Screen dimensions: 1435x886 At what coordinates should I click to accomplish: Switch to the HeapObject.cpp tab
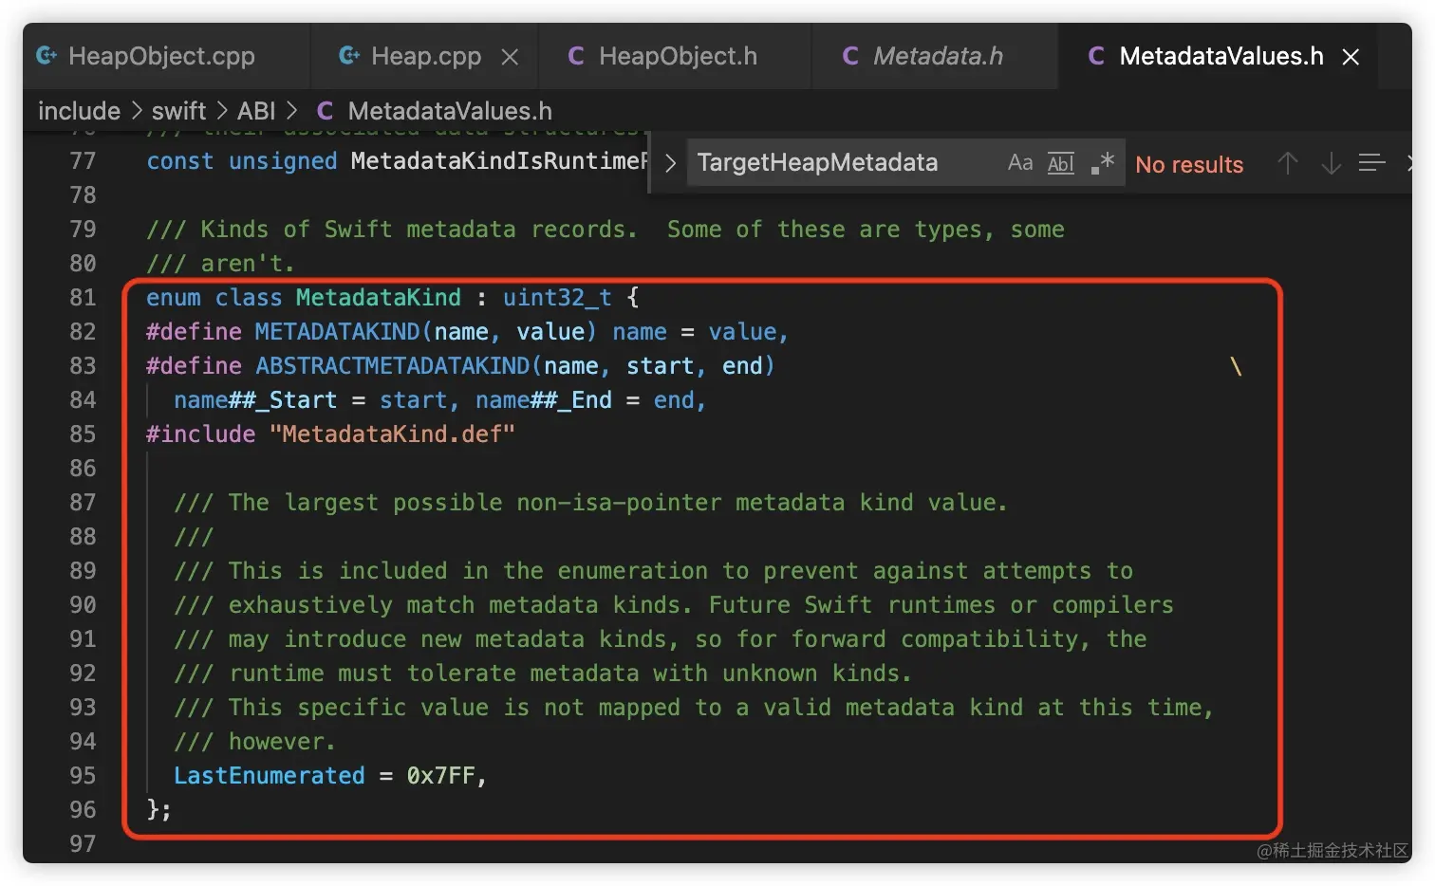(161, 57)
